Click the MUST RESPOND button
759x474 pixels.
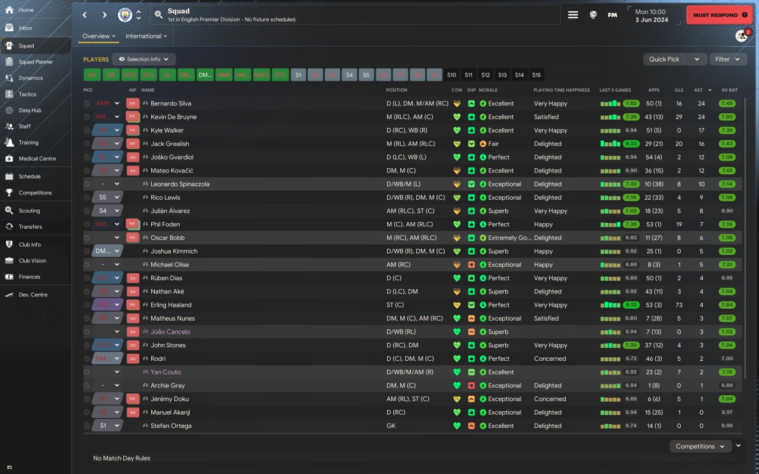point(720,15)
